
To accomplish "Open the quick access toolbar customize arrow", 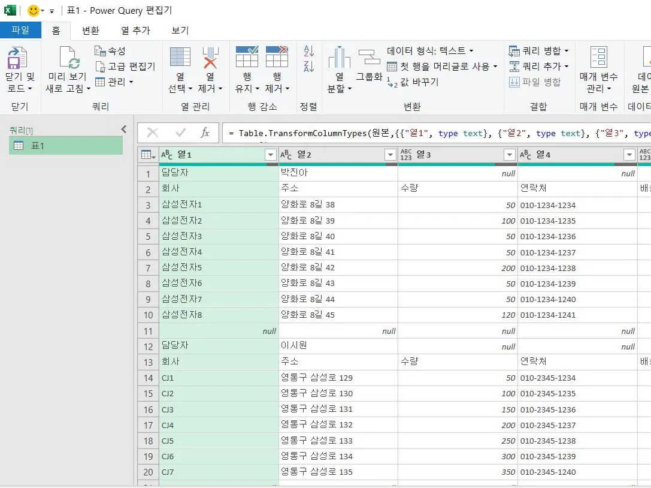I will pyautogui.click(x=52, y=11).
